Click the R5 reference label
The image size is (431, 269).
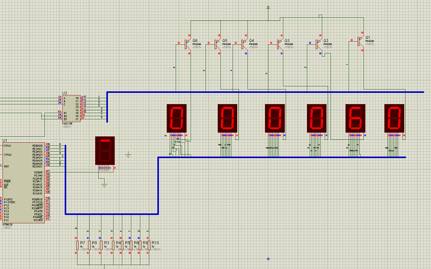click(x=127, y=243)
